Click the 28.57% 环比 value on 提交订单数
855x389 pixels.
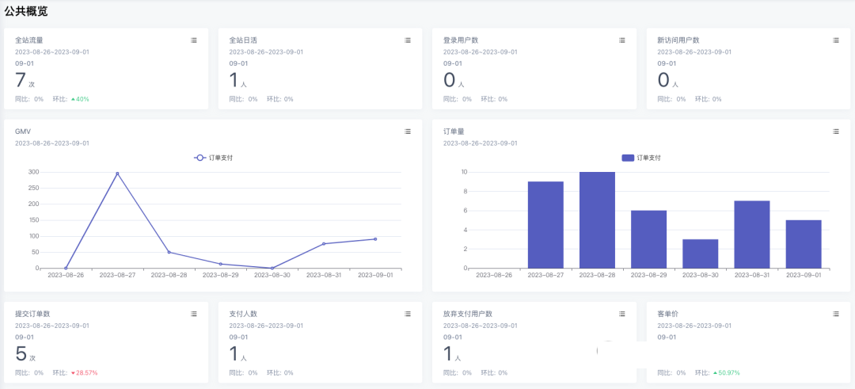[x=84, y=372]
